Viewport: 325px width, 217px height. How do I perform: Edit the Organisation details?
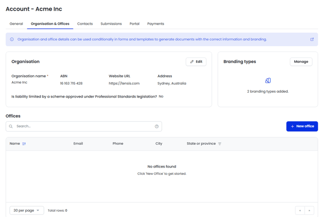coord(196,62)
